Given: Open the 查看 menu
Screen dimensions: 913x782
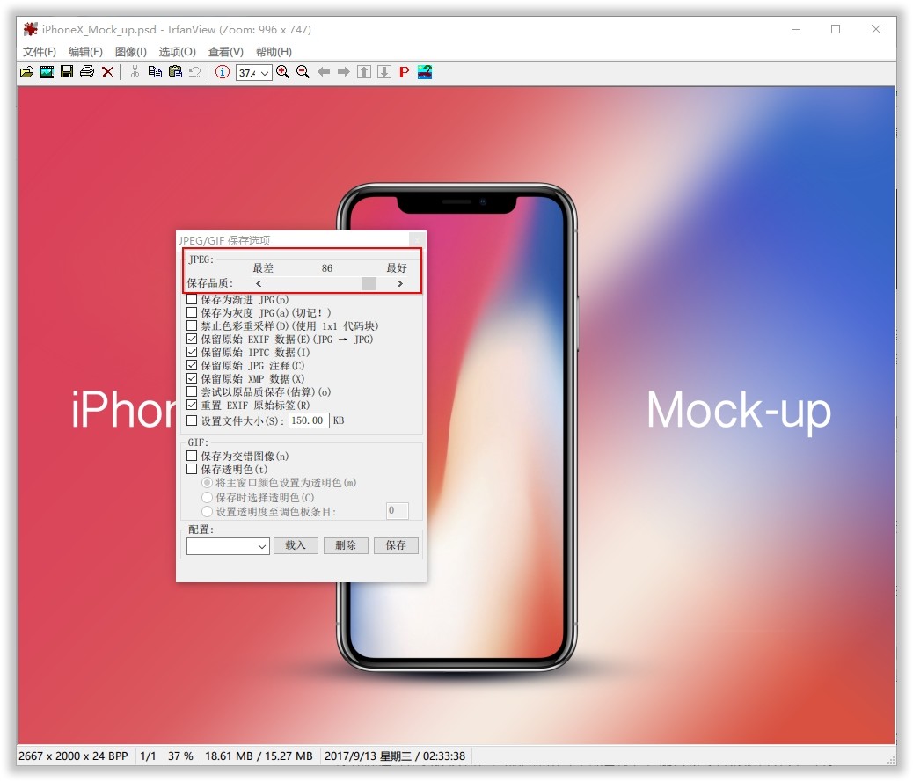Looking at the screenshot, I should (x=225, y=52).
